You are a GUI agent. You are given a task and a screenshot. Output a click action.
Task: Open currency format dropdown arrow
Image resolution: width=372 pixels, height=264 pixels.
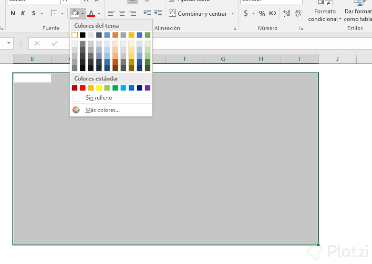point(253,13)
